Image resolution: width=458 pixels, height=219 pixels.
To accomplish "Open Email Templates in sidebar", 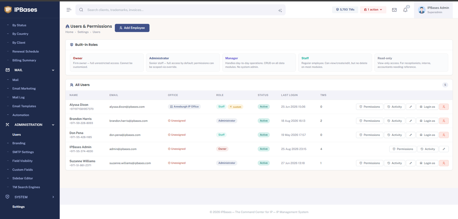I will click(x=24, y=106).
